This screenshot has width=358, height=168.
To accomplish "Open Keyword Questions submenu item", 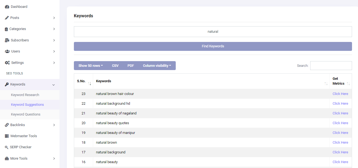I will pos(26,114).
